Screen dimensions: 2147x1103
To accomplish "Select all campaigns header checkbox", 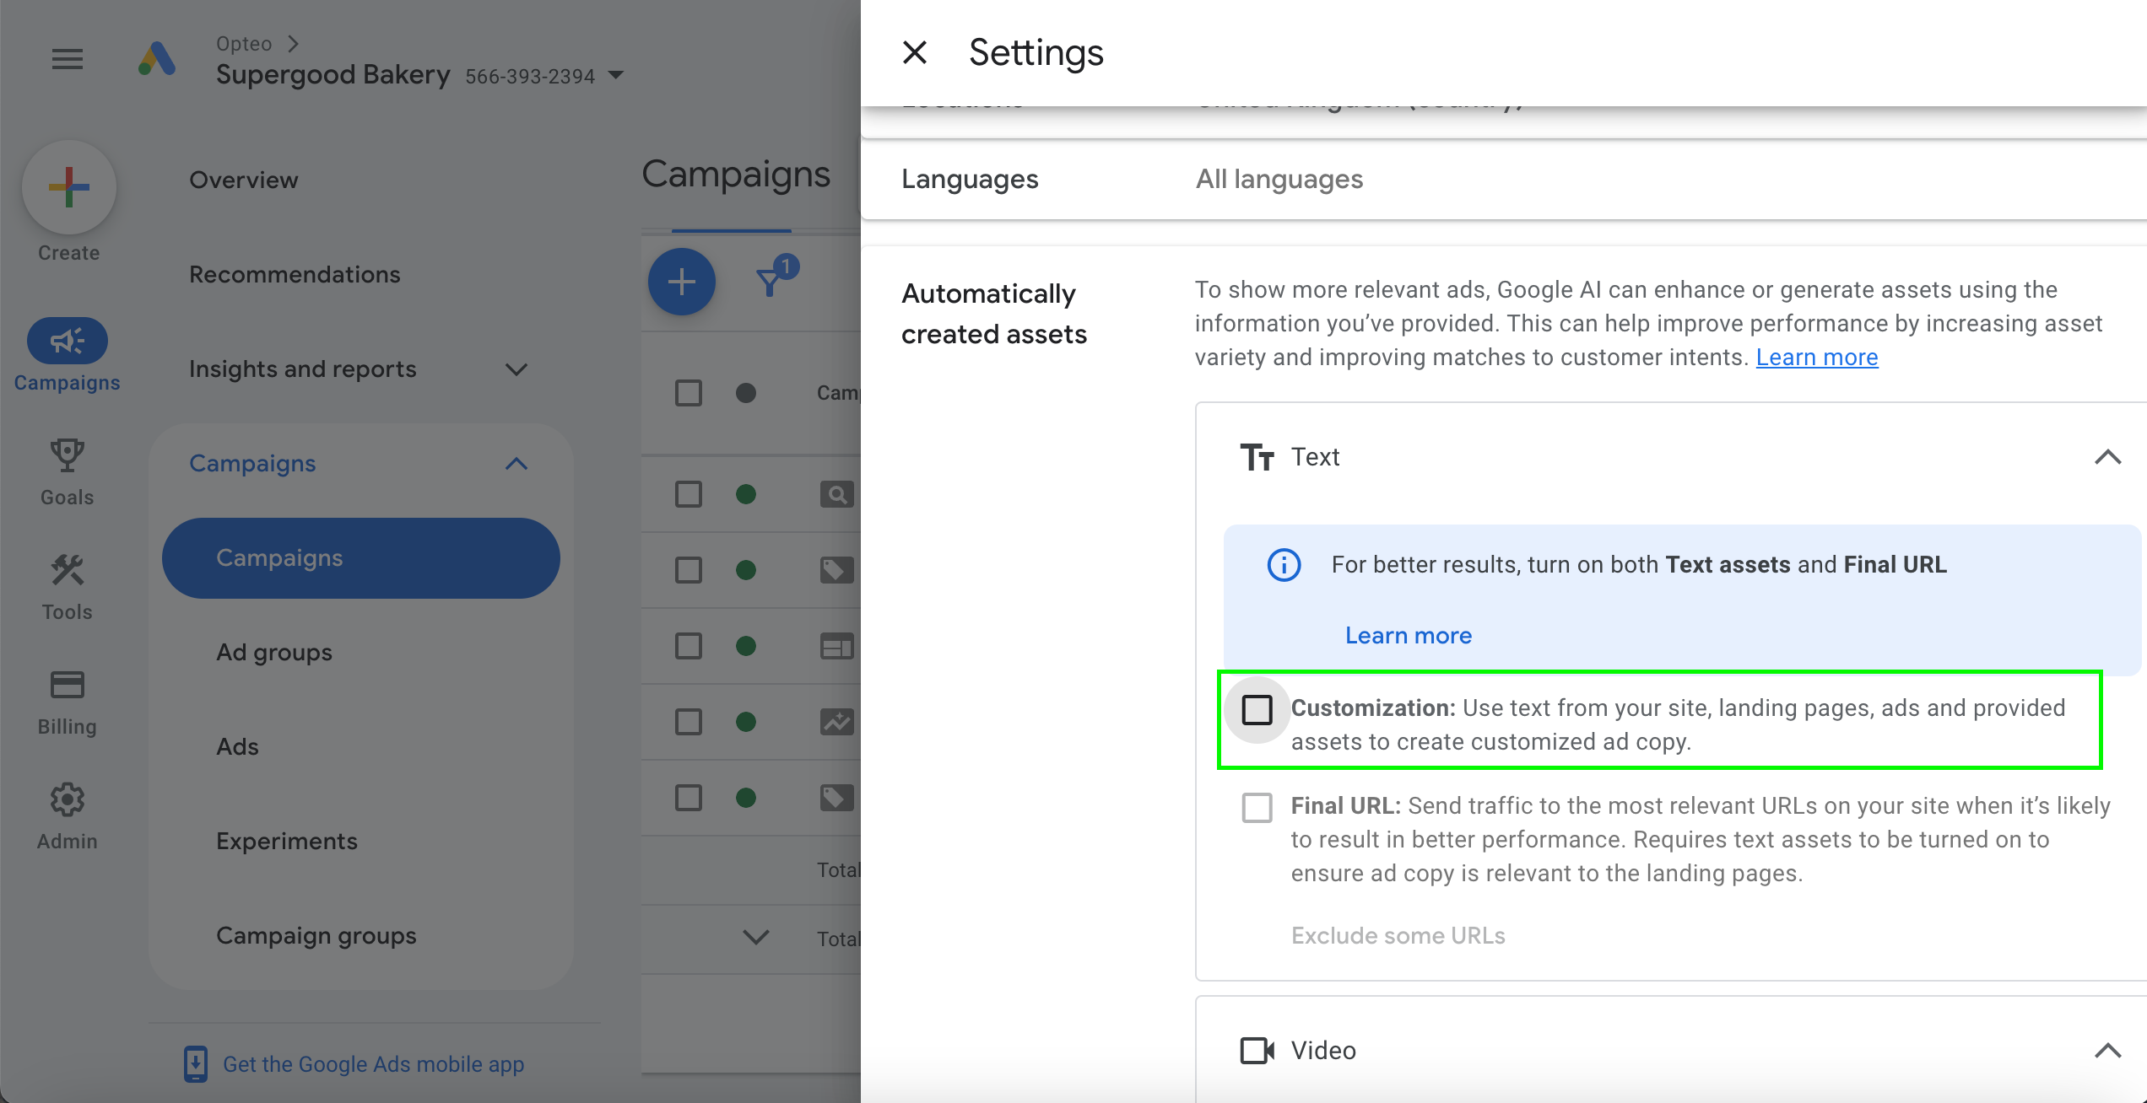I will (x=689, y=393).
